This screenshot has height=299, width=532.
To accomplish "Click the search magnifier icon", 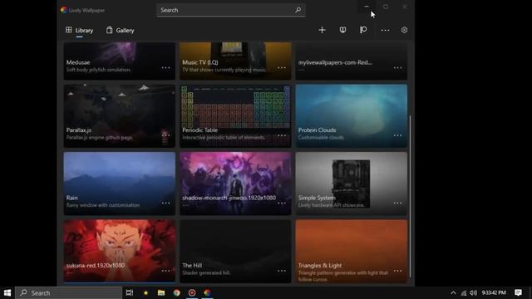I will 298,10.
